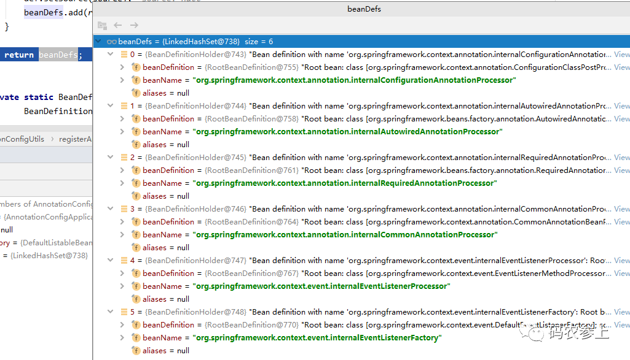This screenshot has height=360, width=630.
Task: Click field icon of beanName internalCommonAnnotationProcessor
Action: [136, 234]
